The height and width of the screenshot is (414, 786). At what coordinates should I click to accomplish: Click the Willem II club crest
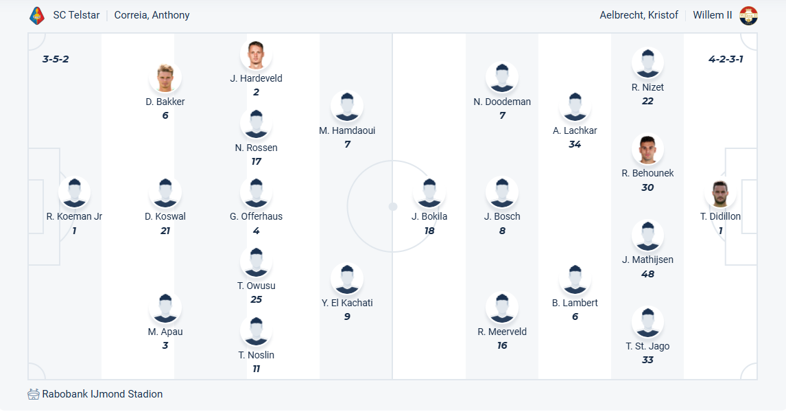[x=748, y=15]
